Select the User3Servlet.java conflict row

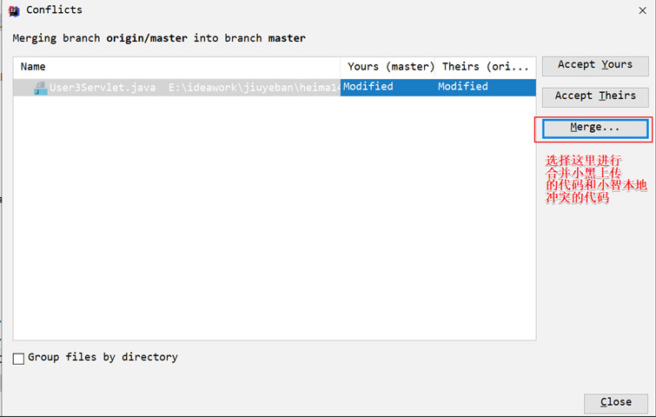(275, 88)
